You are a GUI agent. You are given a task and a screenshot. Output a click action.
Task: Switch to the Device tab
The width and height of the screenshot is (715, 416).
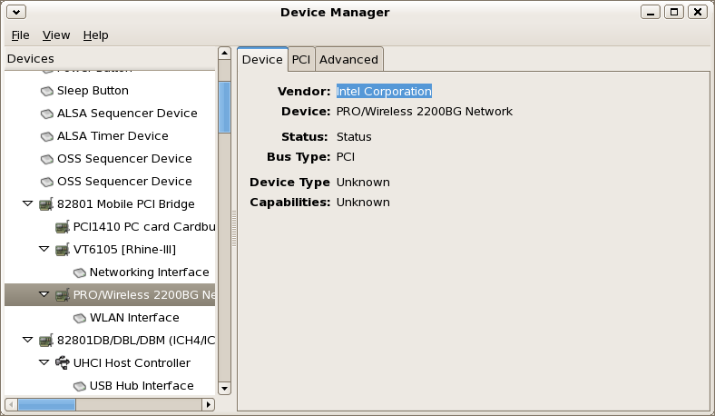(262, 59)
